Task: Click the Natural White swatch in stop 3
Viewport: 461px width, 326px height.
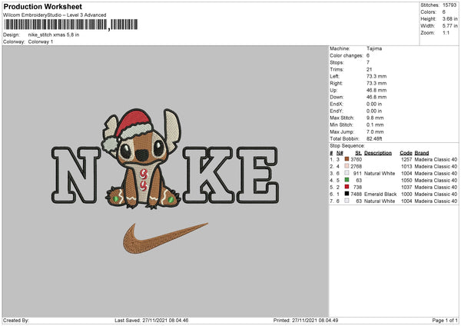Action: click(347, 173)
